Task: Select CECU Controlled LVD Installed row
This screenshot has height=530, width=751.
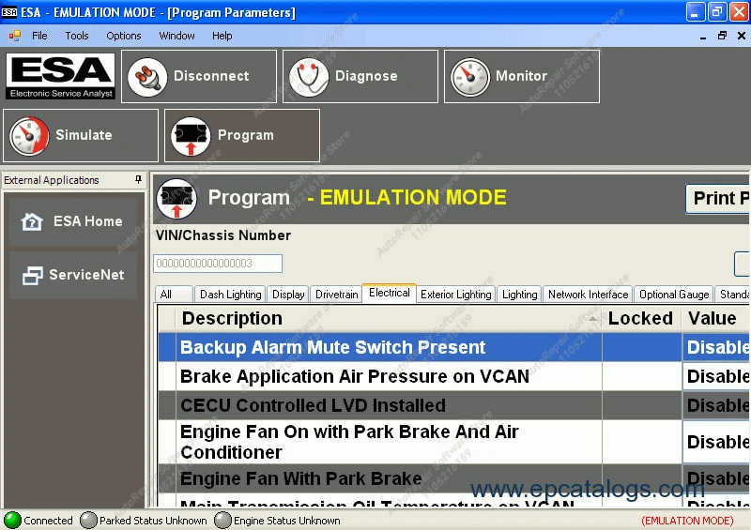Action: (x=454, y=405)
